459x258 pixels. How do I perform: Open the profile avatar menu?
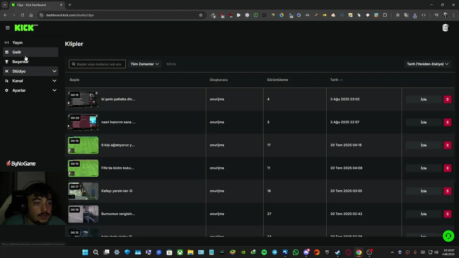[445, 28]
